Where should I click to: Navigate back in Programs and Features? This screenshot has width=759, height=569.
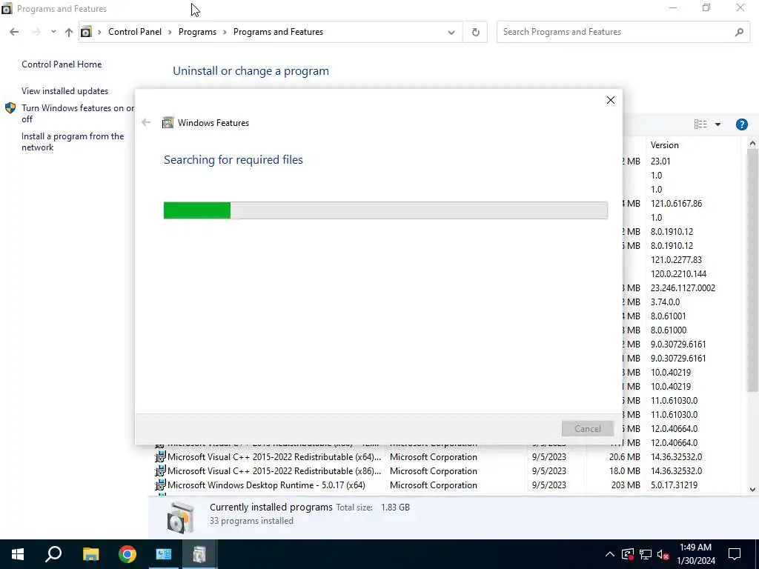(x=14, y=32)
